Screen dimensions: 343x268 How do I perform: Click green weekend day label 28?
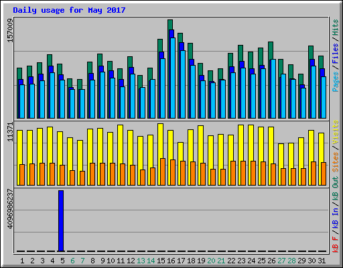291,261
